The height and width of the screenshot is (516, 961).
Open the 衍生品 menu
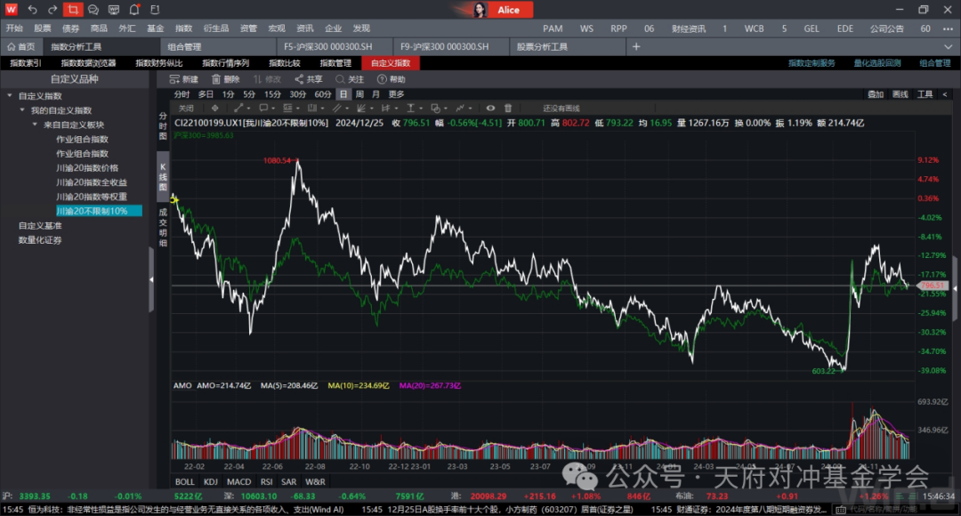click(216, 28)
